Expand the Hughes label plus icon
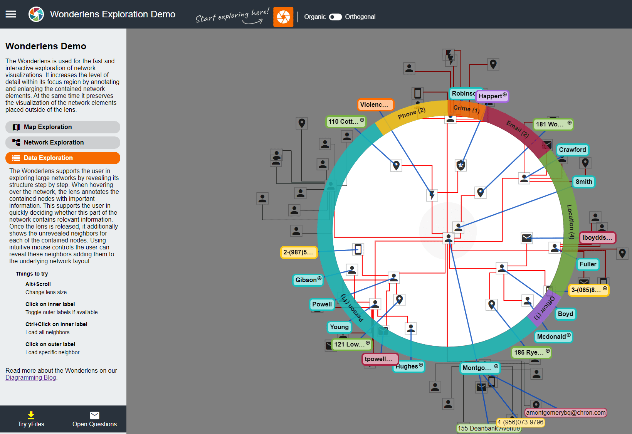This screenshot has width=632, height=434. coord(421,364)
